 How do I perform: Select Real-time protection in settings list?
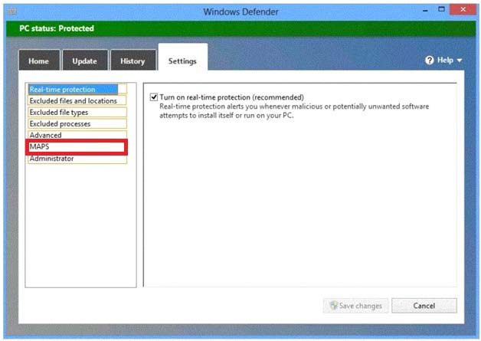coord(77,90)
